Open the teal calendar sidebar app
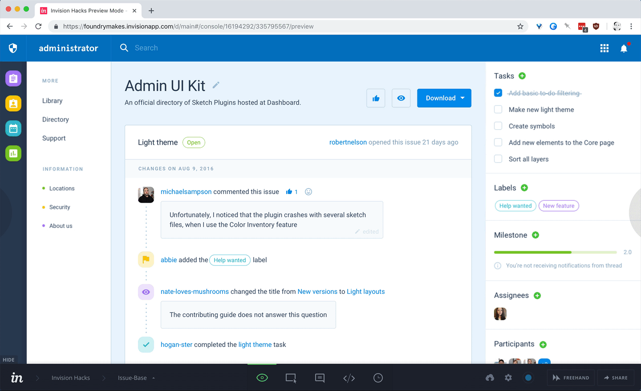The width and height of the screenshot is (641, 391). pyautogui.click(x=13, y=129)
